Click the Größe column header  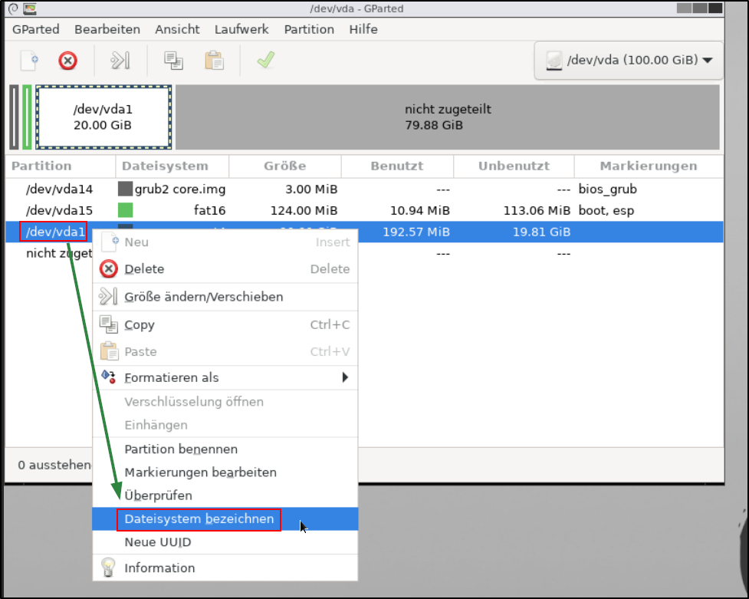[284, 166]
